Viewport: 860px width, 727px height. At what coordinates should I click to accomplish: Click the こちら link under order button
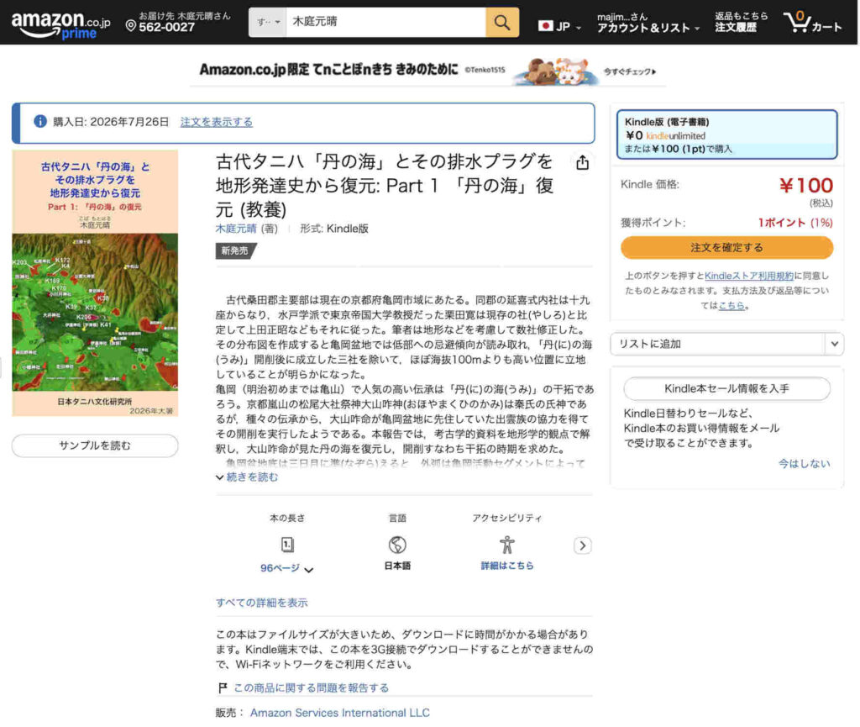click(732, 306)
